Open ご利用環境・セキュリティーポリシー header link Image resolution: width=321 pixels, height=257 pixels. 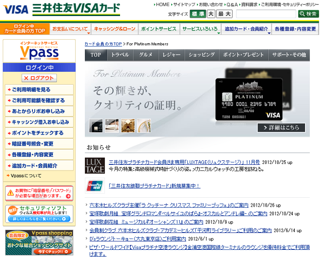pyautogui.click(x=290, y=4)
